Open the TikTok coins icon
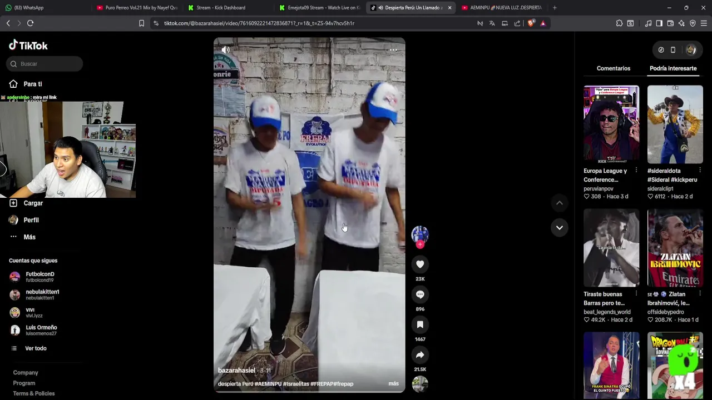 pyautogui.click(x=661, y=50)
